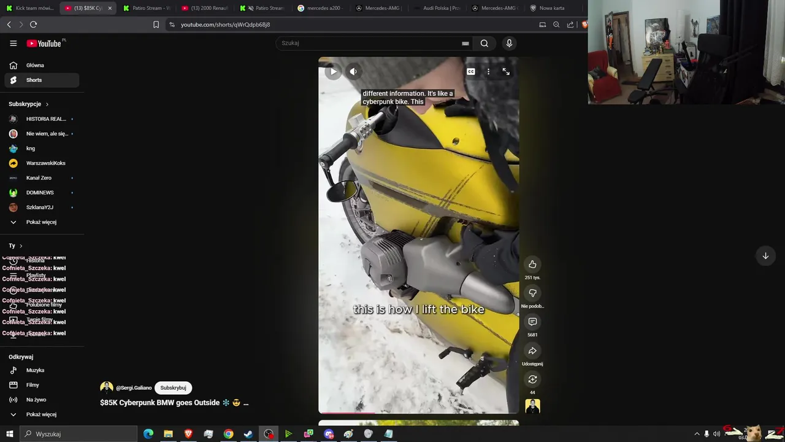Click the Windows taskbar Wyszukaj search box

[78, 434]
